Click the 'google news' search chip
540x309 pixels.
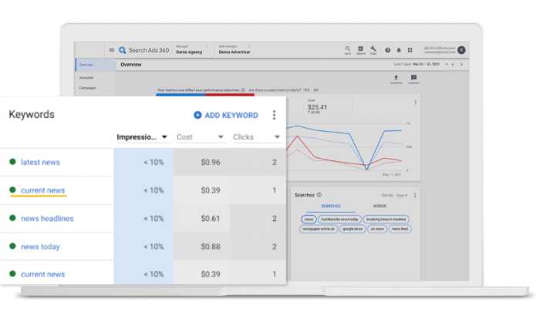[353, 229]
